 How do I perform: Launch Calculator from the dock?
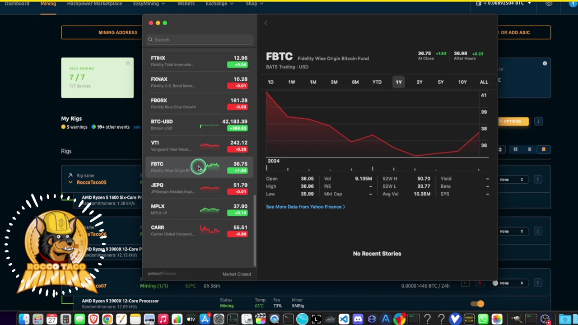pos(66,319)
